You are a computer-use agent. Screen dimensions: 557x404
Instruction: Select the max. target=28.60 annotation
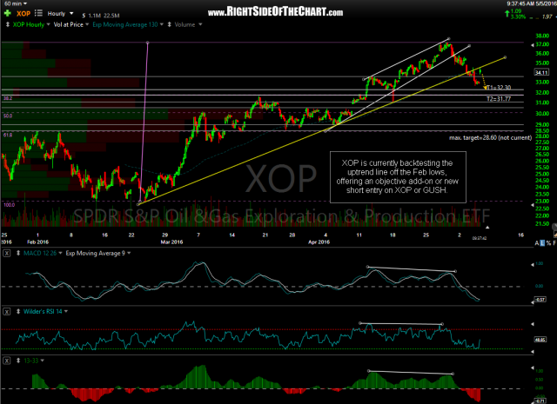[490, 137]
